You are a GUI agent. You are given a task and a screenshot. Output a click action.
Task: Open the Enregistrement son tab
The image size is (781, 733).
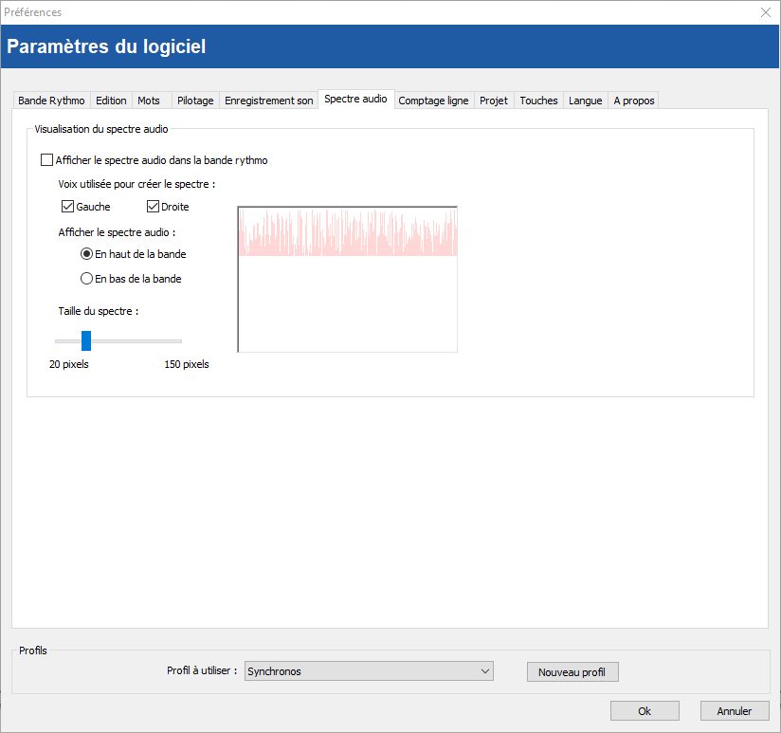[268, 101]
